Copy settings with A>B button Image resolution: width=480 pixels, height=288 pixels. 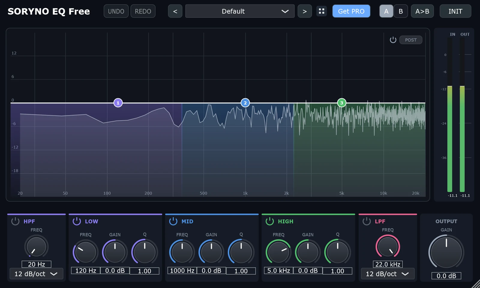click(422, 11)
